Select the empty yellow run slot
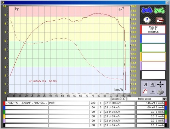The height and width of the screenshot is (129, 170). pyautogui.click(x=153, y=57)
